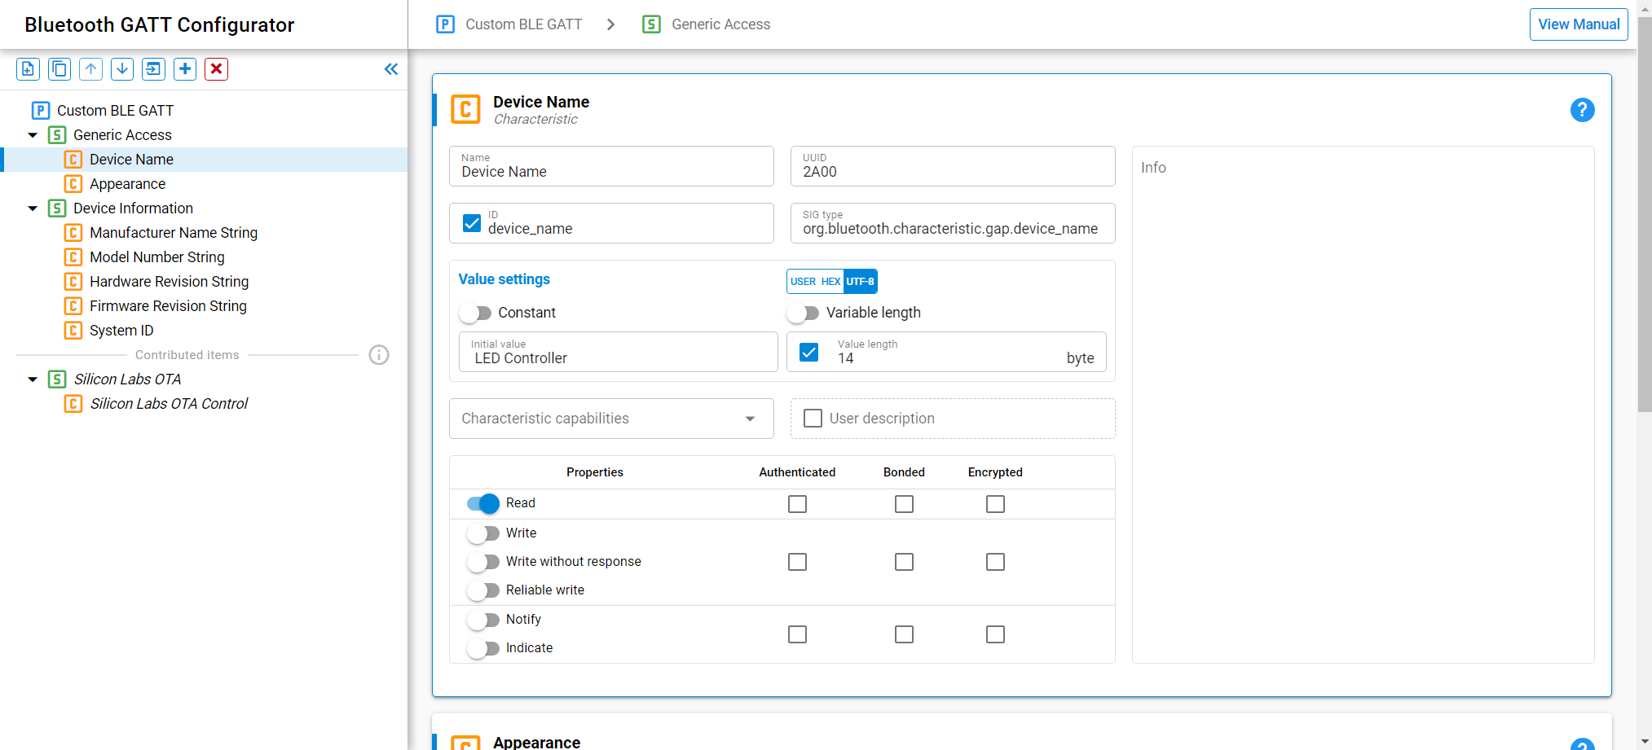Click Custom BLE GATT breadcrumb
The image size is (1652, 750).
(x=523, y=24)
